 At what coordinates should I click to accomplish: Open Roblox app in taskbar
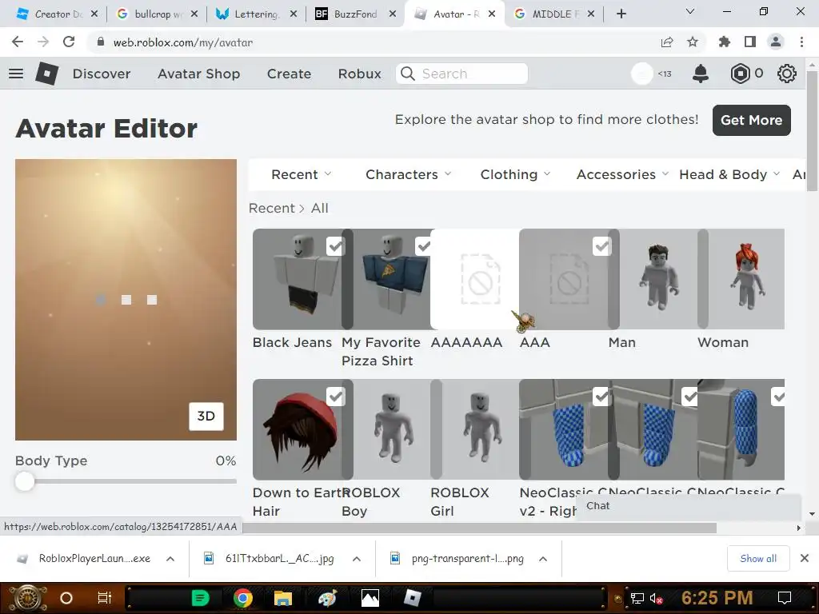[413, 598]
